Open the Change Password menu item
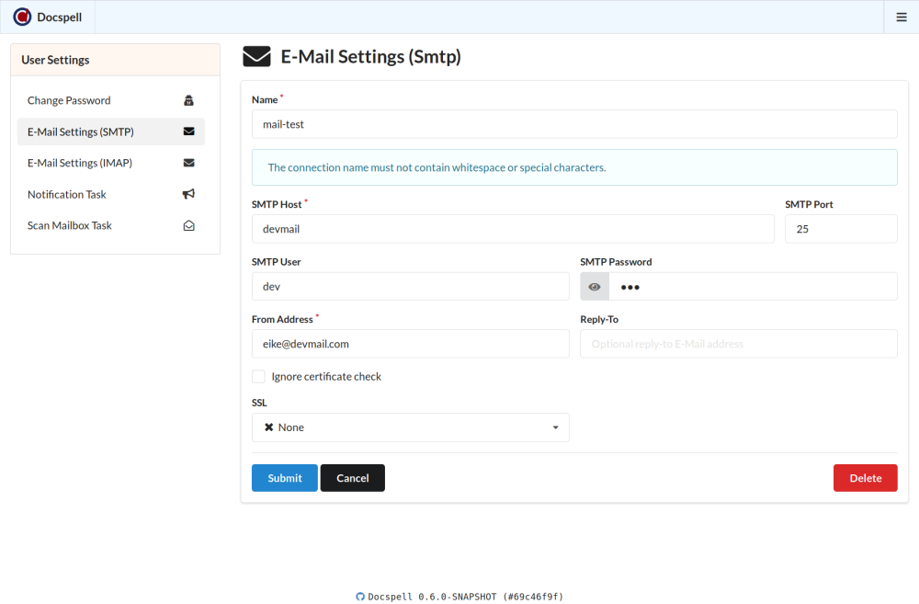 pyautogui.click(x=69, y=100)
